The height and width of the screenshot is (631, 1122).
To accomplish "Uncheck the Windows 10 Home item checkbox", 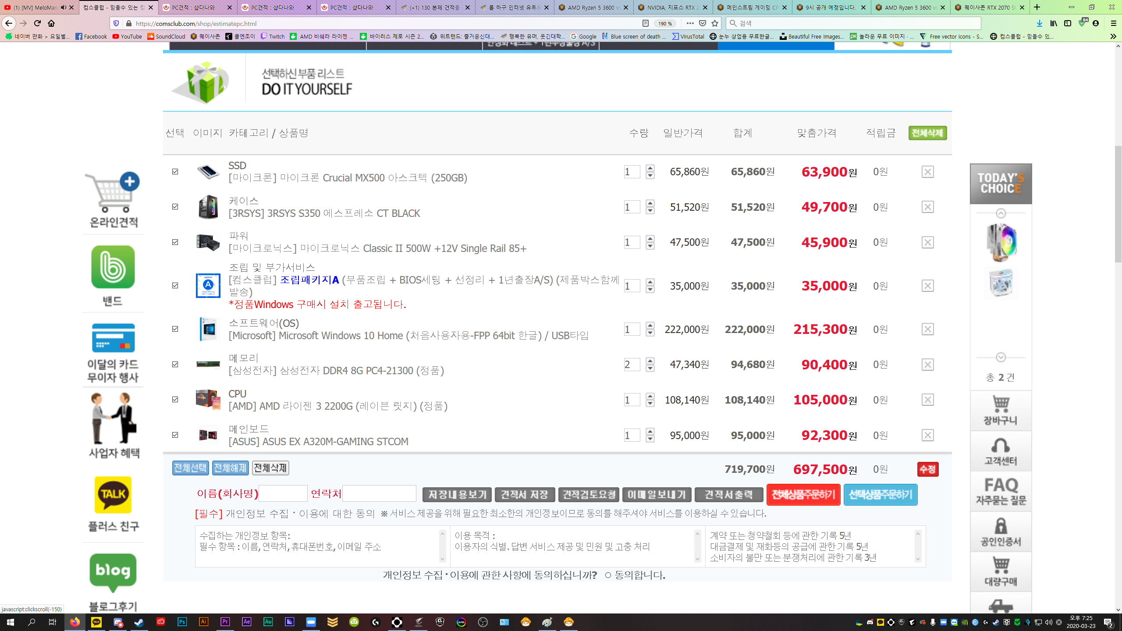I will [175, 329].
